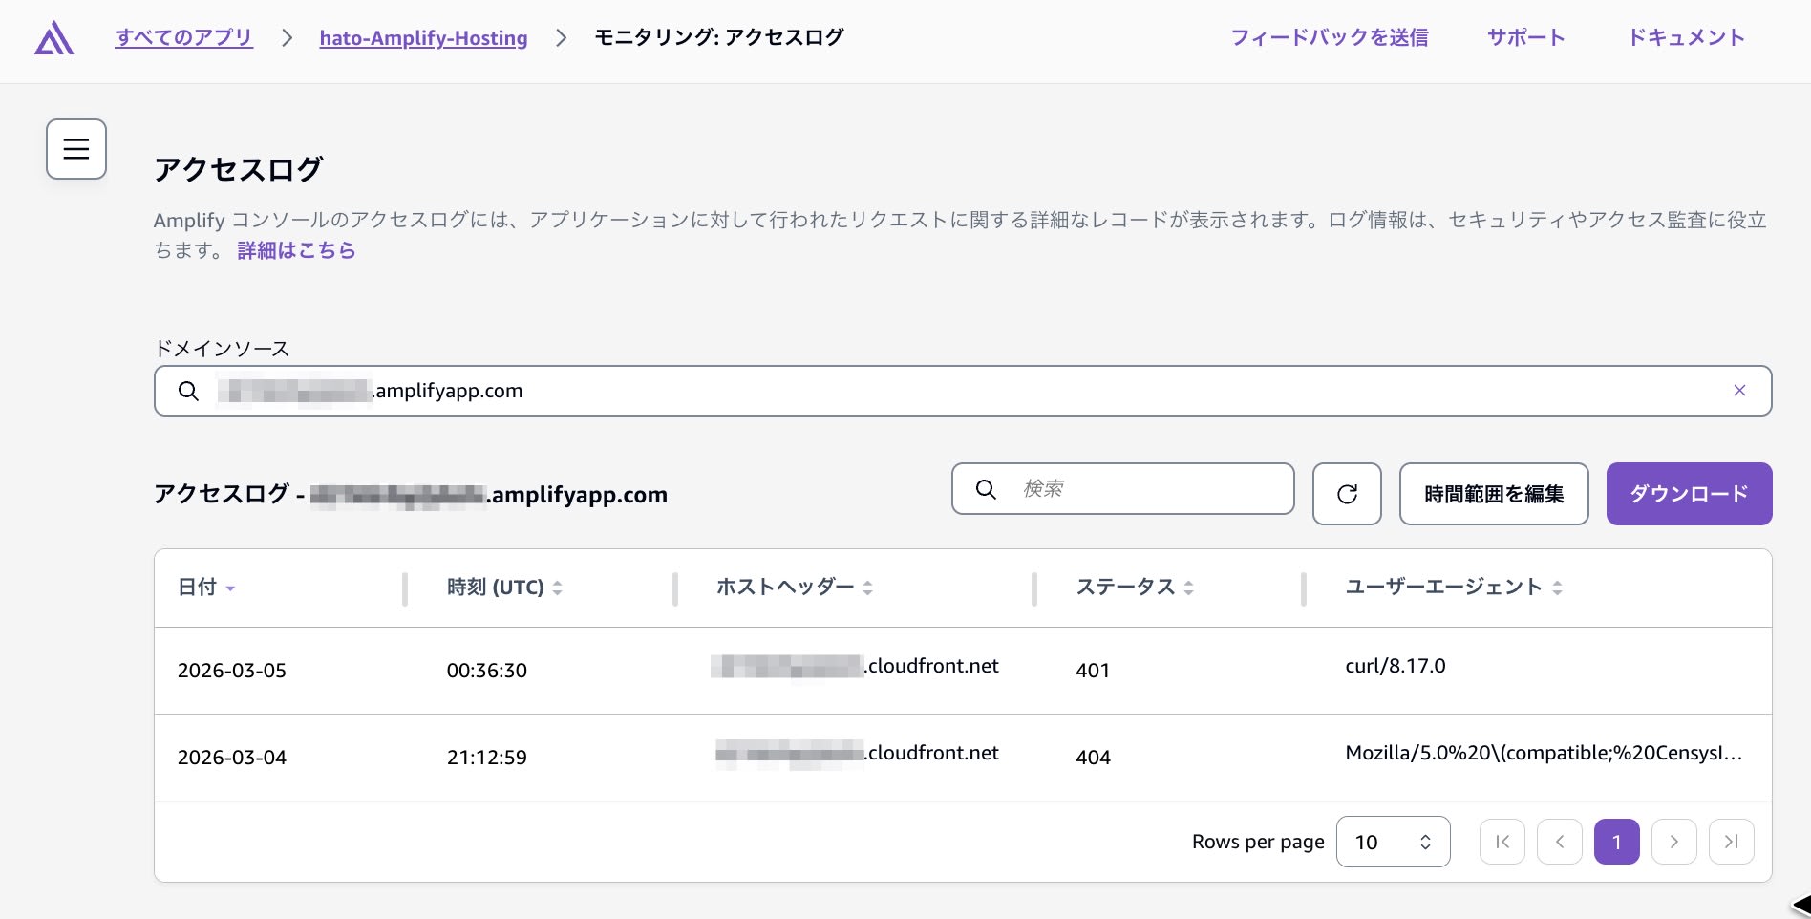
Task: Open the 詳細はこちら link
Action: (295, 249)
